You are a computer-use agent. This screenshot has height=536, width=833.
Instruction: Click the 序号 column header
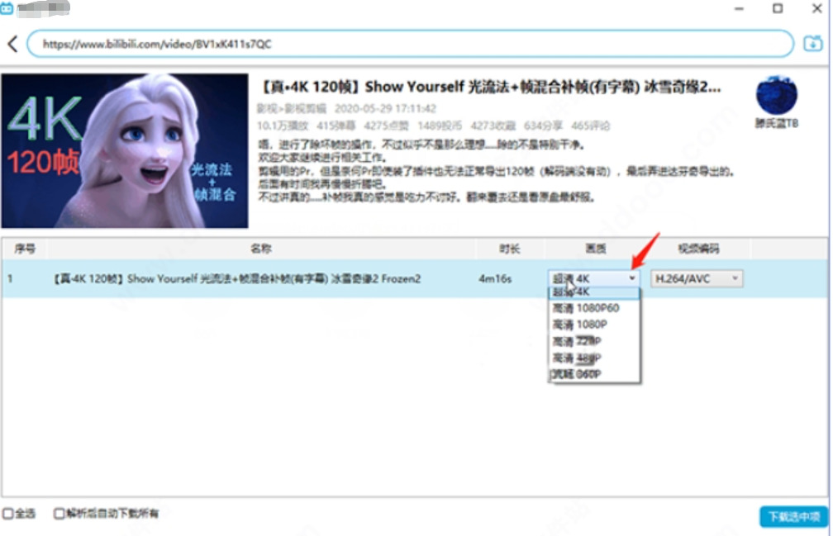(x=25, y=249)
